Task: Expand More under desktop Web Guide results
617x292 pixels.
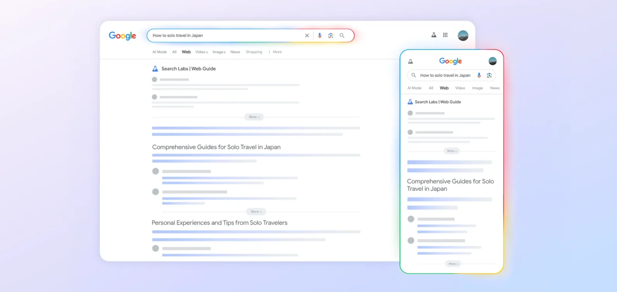Action: [x=254, y=117]
